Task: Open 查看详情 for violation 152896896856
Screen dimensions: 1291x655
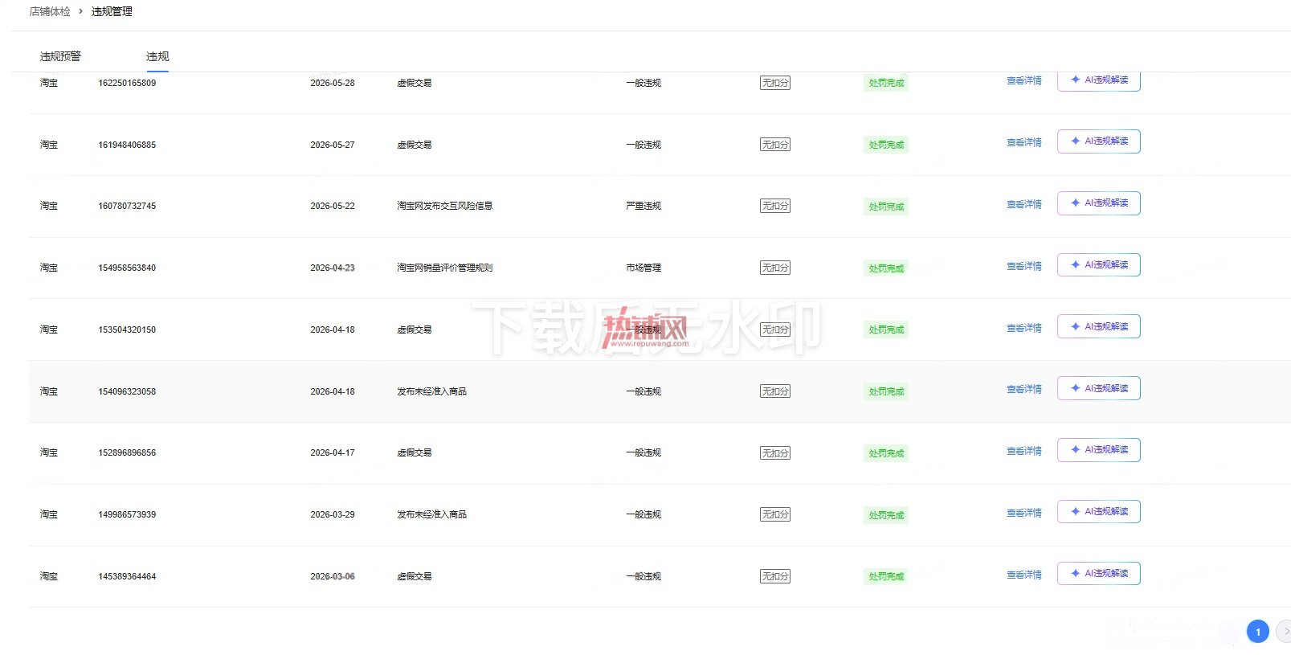Action: pos(1024,451)
